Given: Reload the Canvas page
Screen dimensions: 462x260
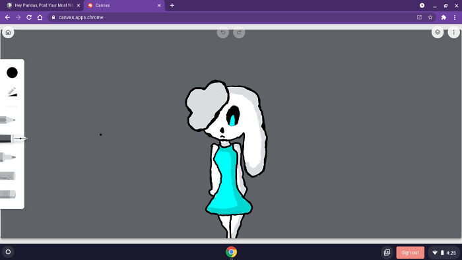Looking at the screenshot, I should point(29,17).
